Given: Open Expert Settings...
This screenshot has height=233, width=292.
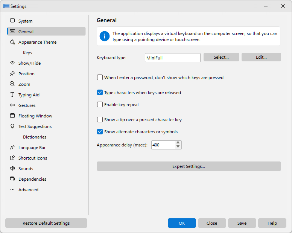Looking at the screenshot, I should point(189,166).
